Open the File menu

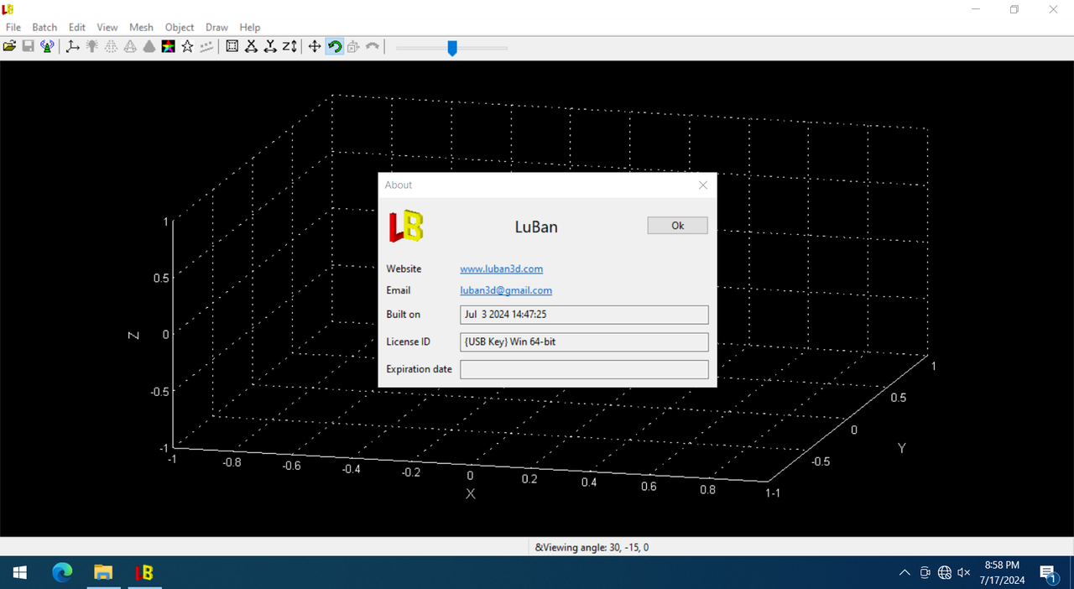point(13,27)
